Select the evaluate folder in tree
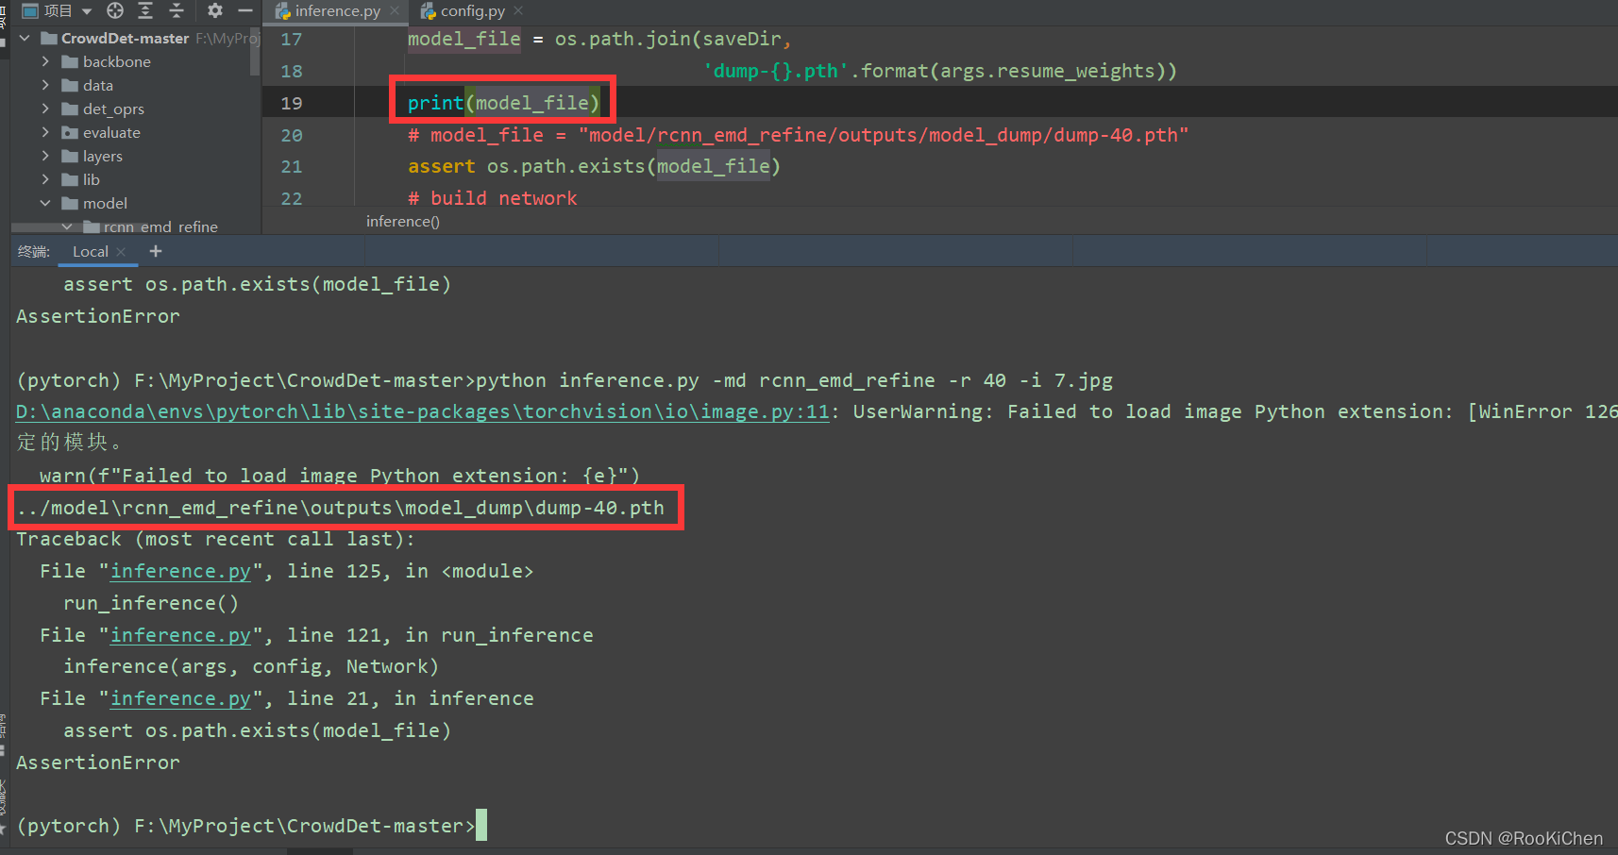Screen dimensions: 1618x855 [111, 132]
